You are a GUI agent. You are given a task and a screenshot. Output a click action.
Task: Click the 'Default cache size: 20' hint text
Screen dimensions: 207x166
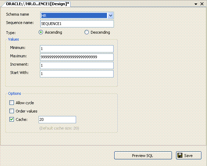click(59, 128)
